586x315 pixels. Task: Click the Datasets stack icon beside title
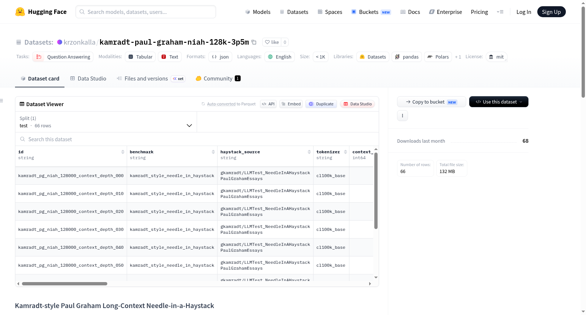(19, 42)
